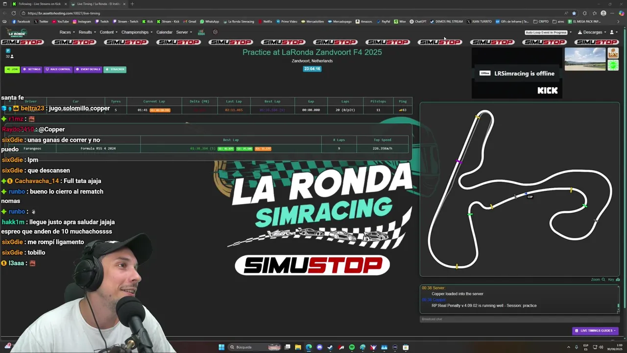
Task: Click the STRACKER button
Action: (x=115, y=69)
